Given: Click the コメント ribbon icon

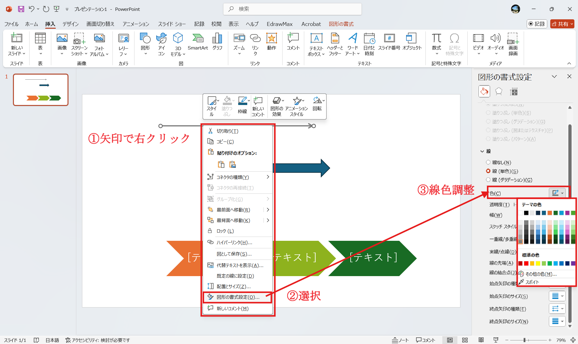Looking at the screenshot, I should (x=293, y=42).
